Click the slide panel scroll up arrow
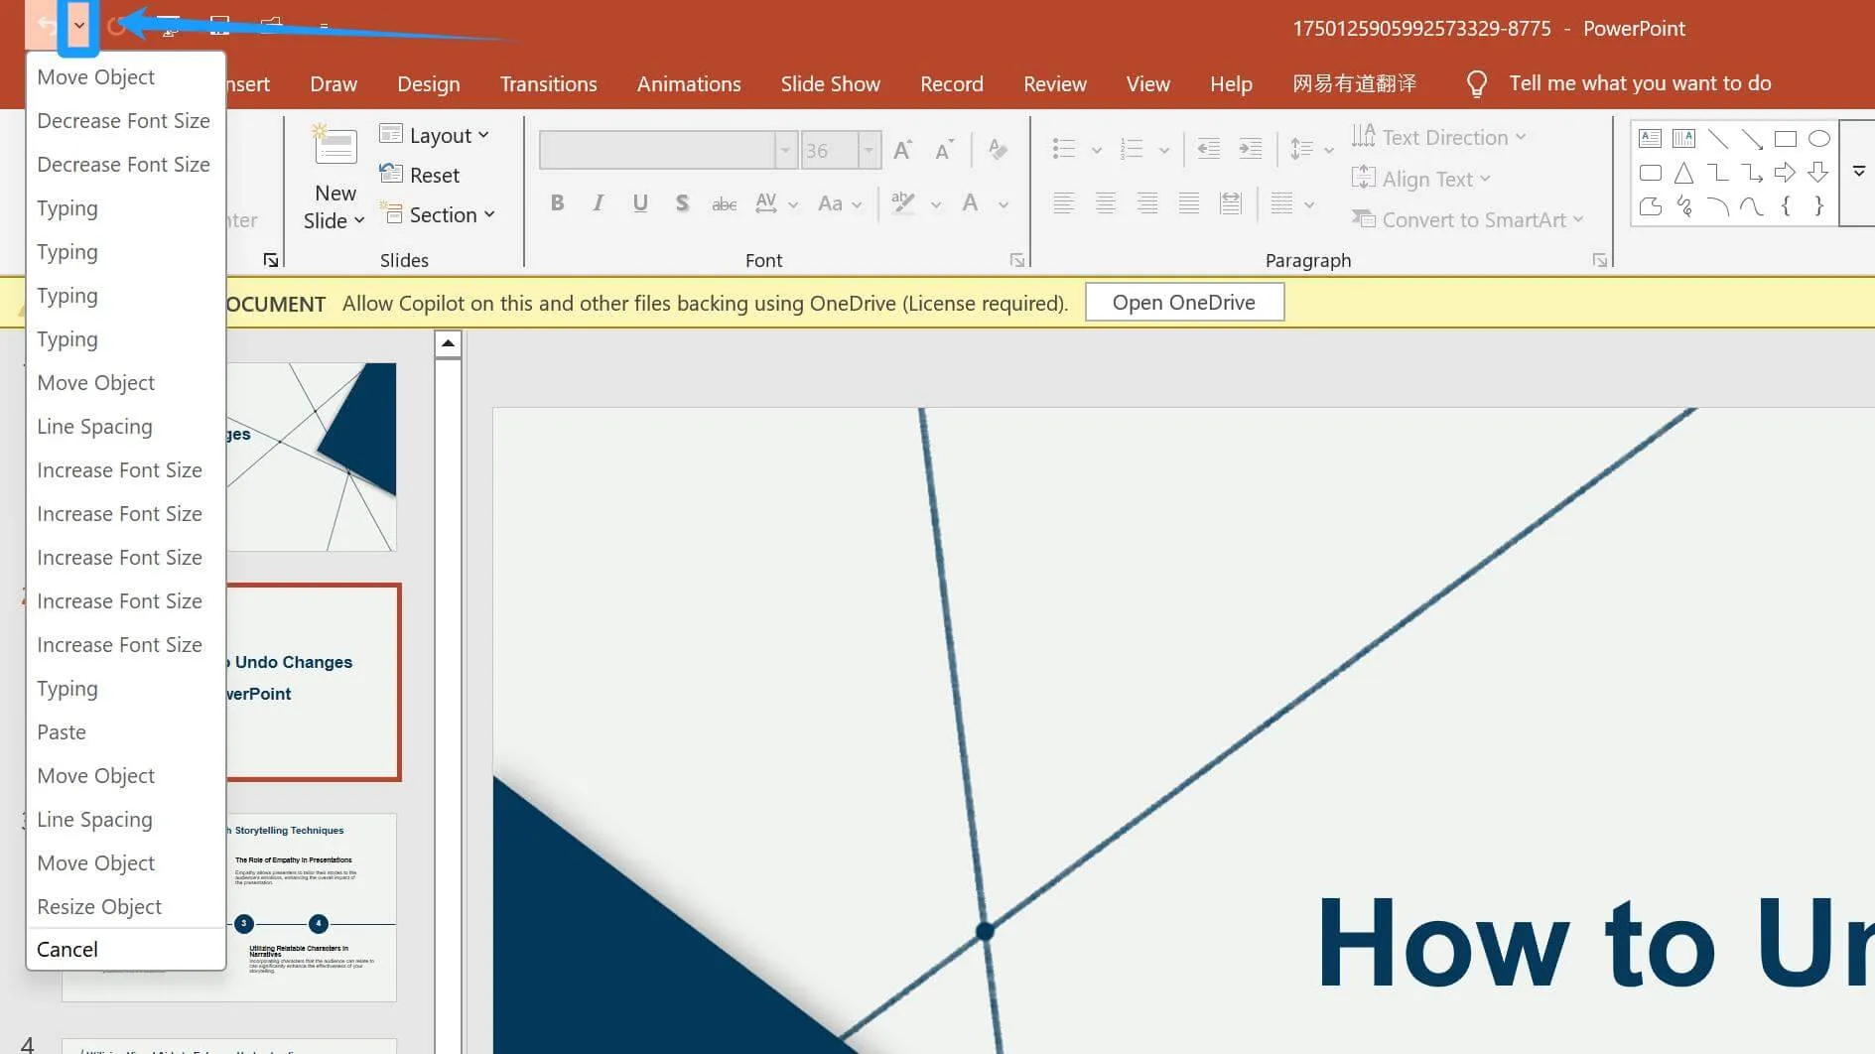This screenshot has width=1875, height=1054. click(x=448, y=343)
